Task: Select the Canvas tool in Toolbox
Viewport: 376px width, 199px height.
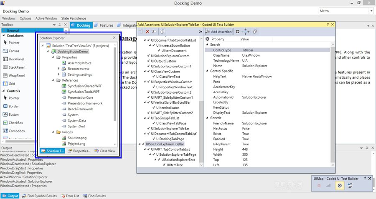Action: pyautogui.click(x=11, y=51)
